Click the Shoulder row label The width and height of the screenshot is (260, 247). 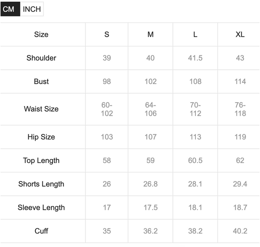click(41, 58)
